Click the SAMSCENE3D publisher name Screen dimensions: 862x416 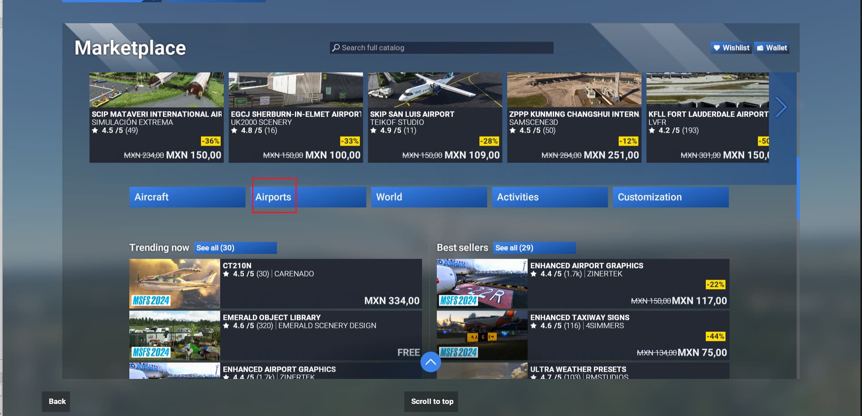click(533, 122)
